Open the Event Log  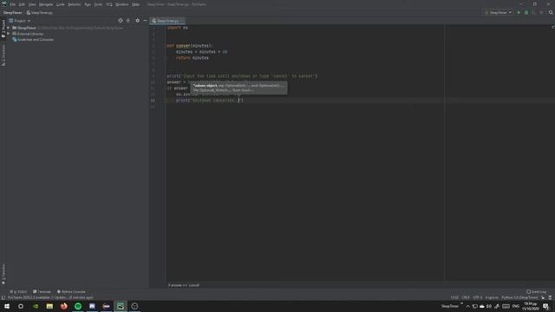coord(536,292)
